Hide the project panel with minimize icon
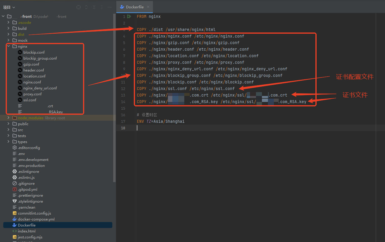Viewport: 385px width, 242px height. [x=110, y=7]
